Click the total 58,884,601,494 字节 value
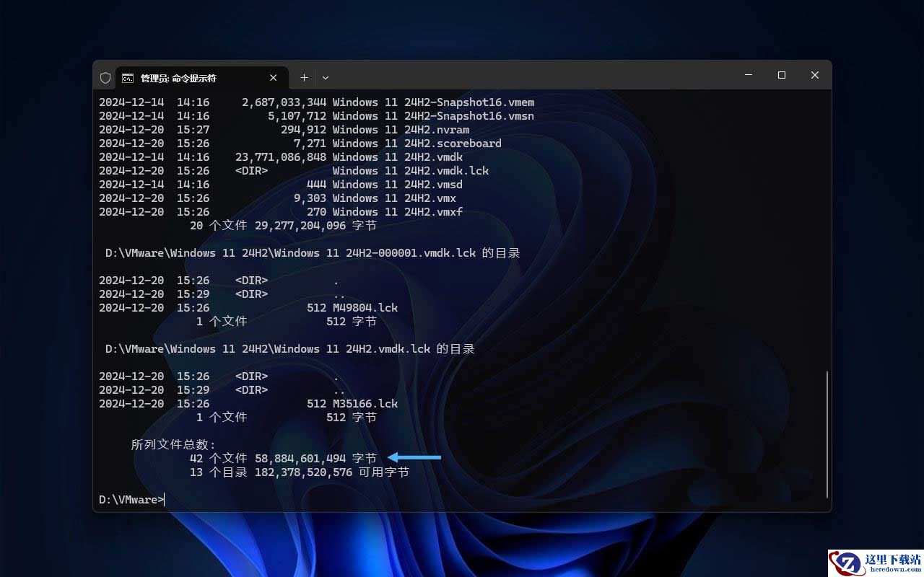 (x=315, y=459)
